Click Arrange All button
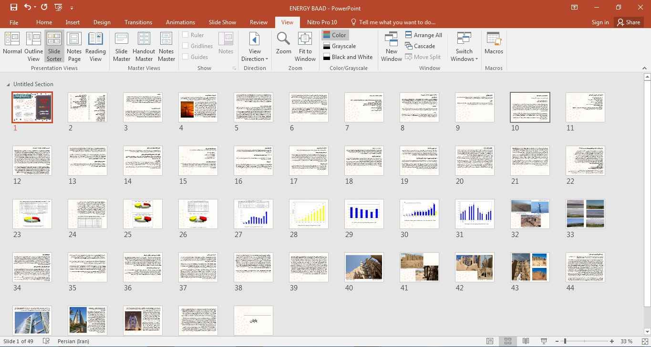 [x=424, y=35]
